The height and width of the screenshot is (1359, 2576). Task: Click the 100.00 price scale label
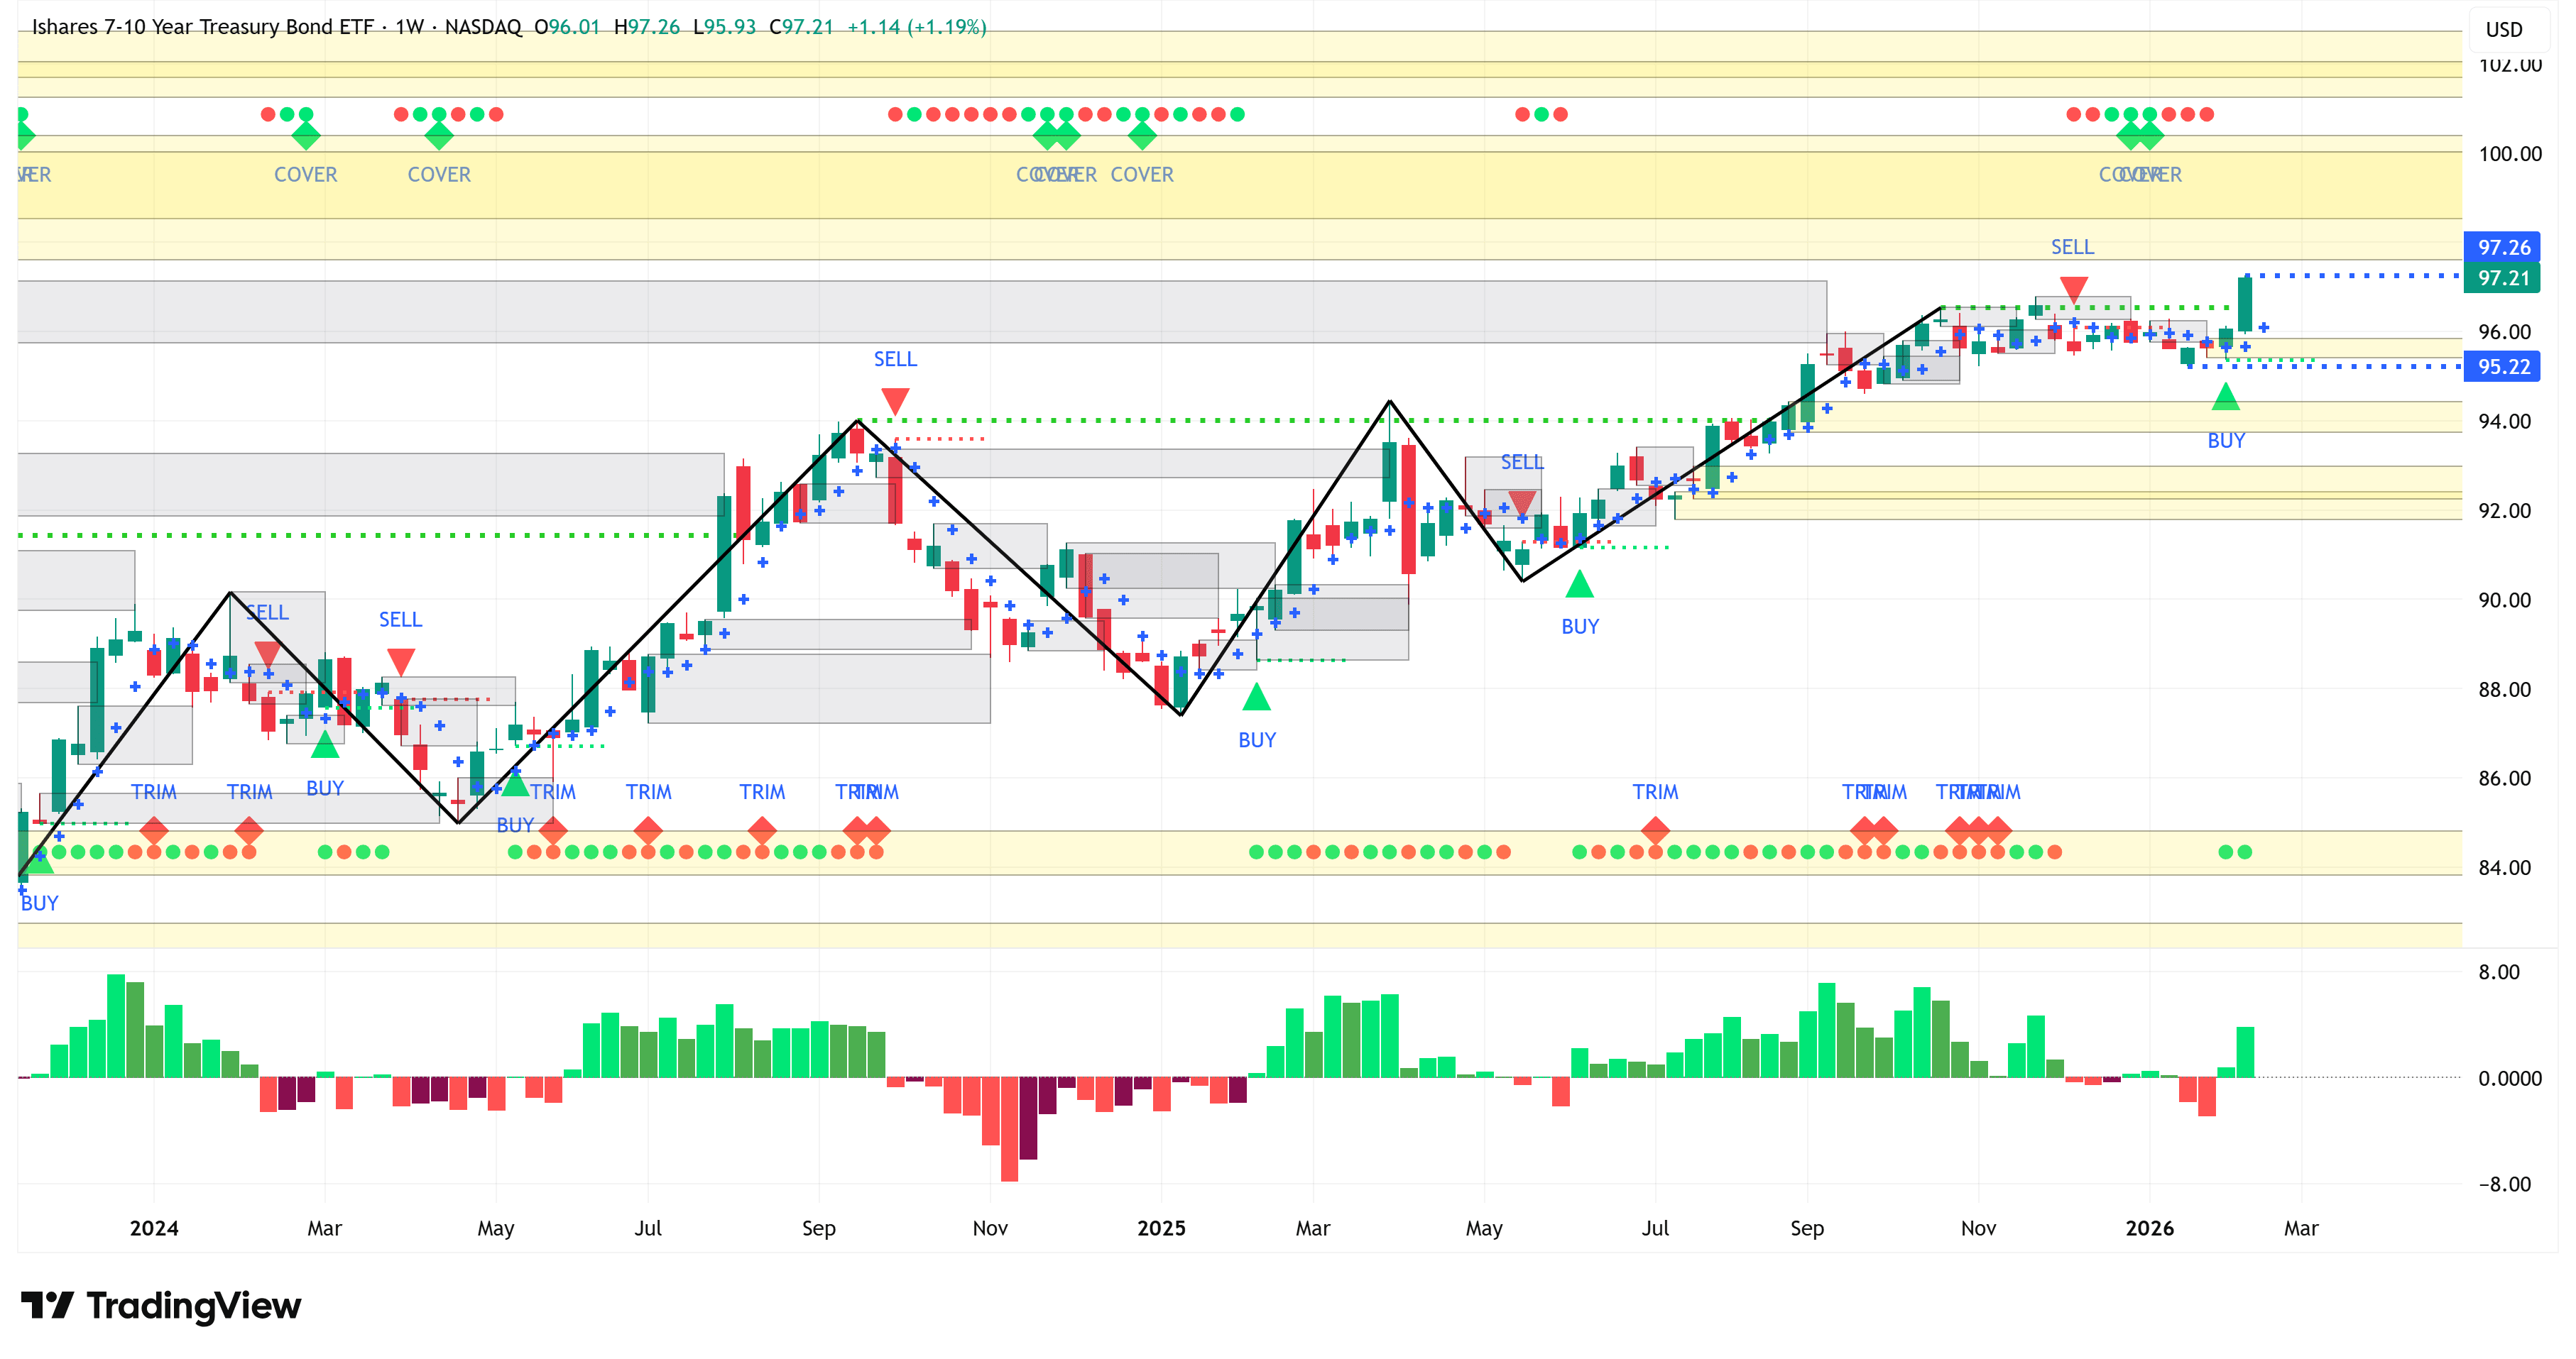click(x=2509, y=154)
